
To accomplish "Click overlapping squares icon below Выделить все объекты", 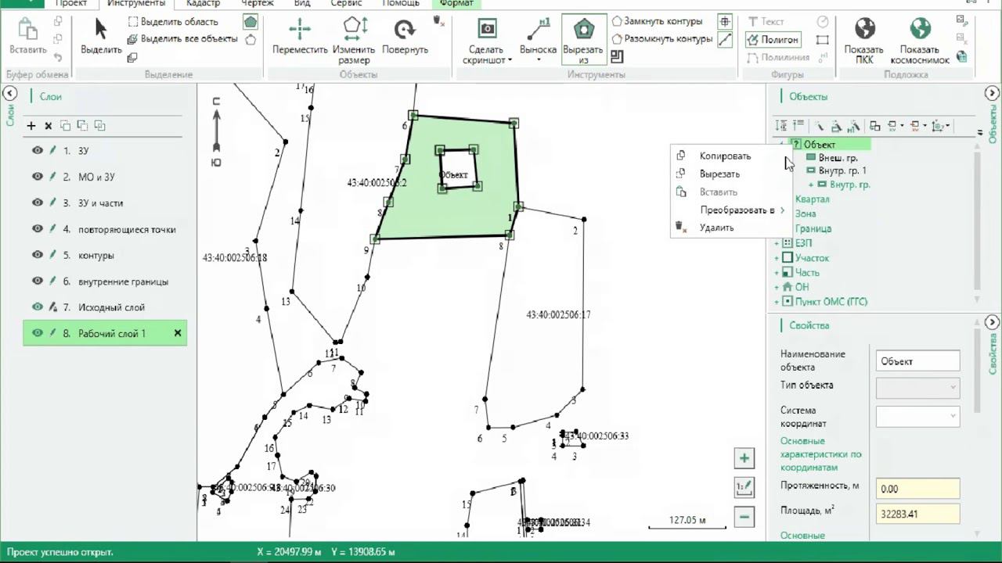I will click(x=132, y=57).
